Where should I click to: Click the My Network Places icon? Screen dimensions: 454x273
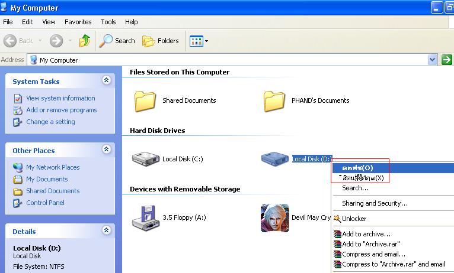tap(18, 167)
